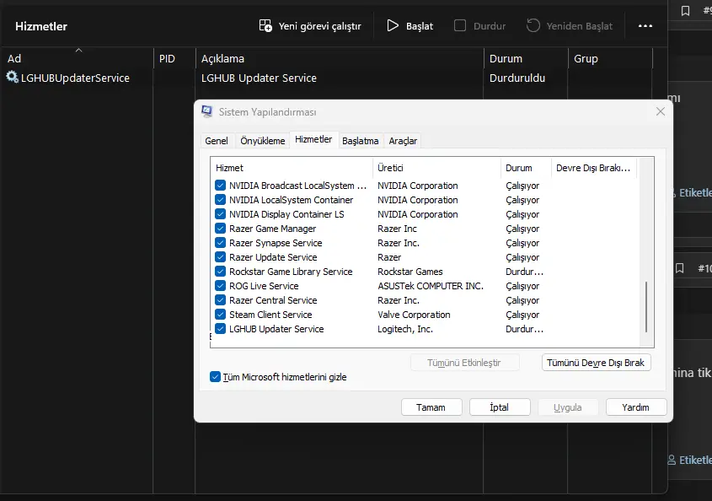This screenshot has height=501, width=712.
Task: Switch to the Genel tab
Action: click(217, 141)
